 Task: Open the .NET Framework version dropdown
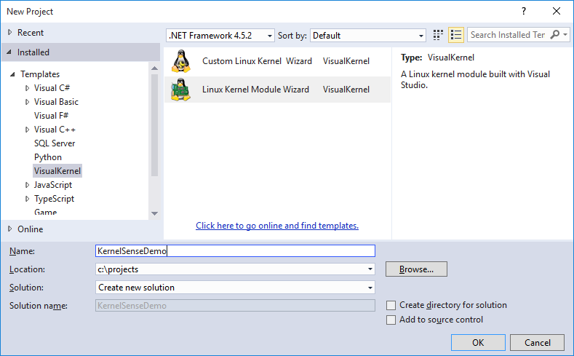[x=220, y=36]
